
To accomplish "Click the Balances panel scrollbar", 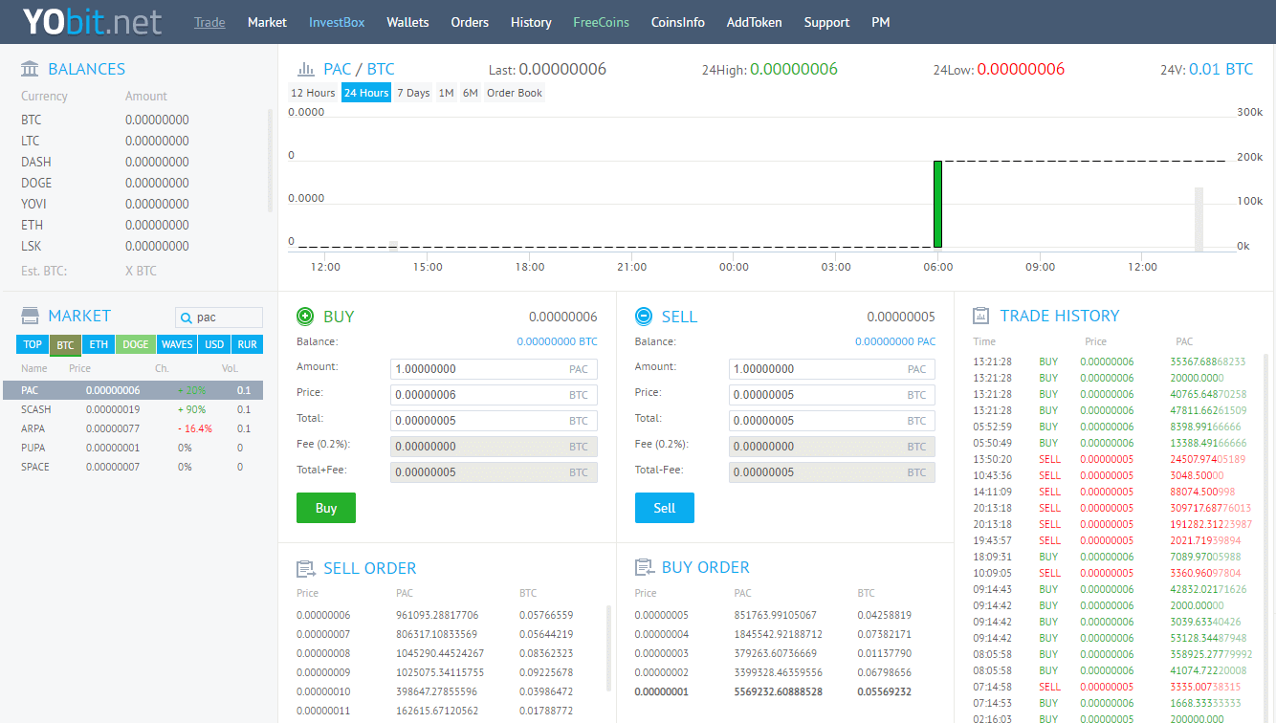I will click(x=270, y=161).
